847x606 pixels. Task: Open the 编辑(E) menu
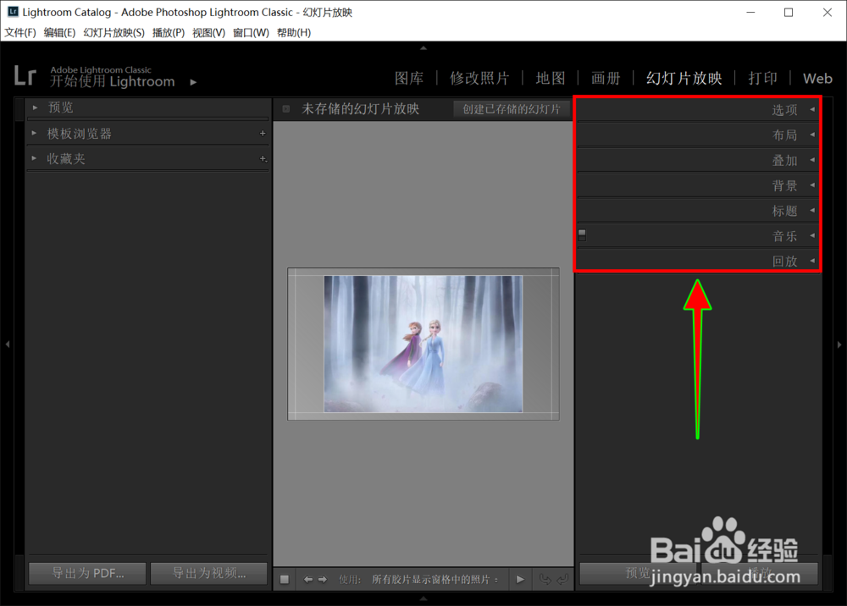pos(59,32)
